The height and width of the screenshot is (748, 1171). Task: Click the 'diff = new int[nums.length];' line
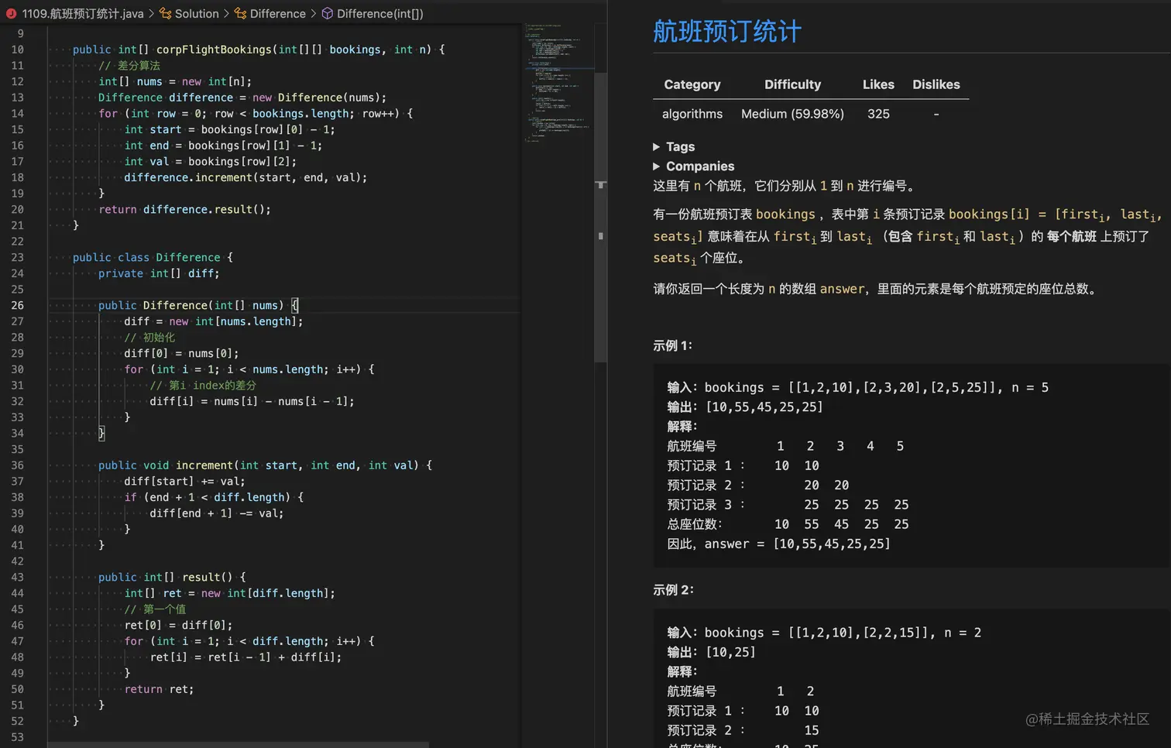tap(214, 321)
